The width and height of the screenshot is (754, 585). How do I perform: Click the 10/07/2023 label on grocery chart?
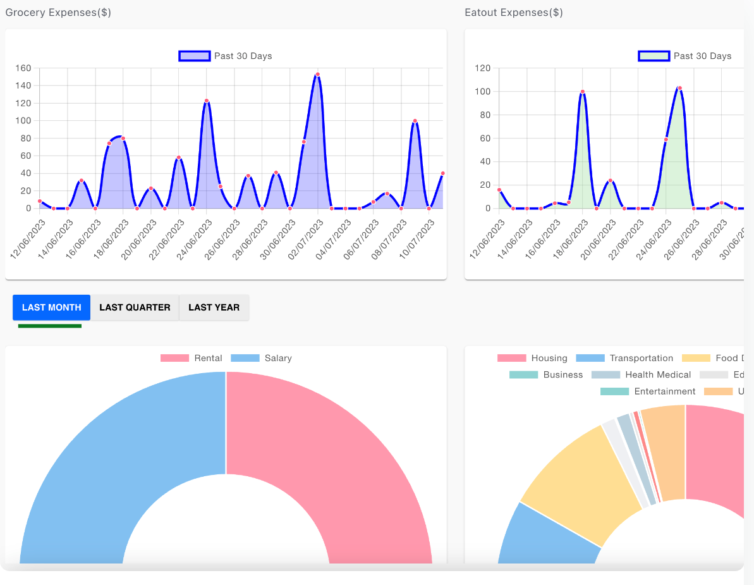tap(417, 239)
